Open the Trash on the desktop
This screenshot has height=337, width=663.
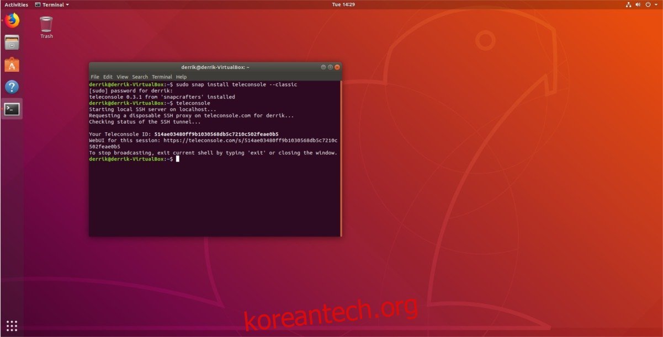click(x=46, y=24)
